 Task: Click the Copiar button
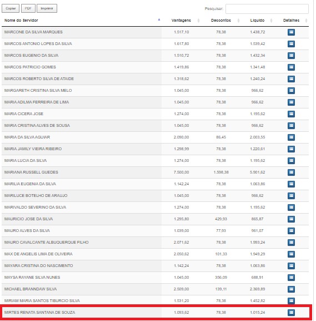click(11, 8)
